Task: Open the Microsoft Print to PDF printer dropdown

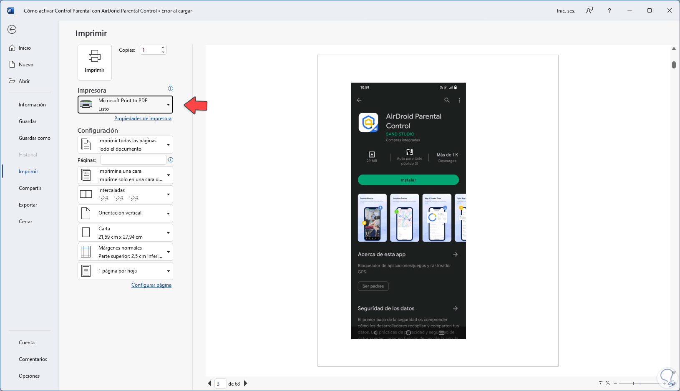Action: (x=125, y=104)
